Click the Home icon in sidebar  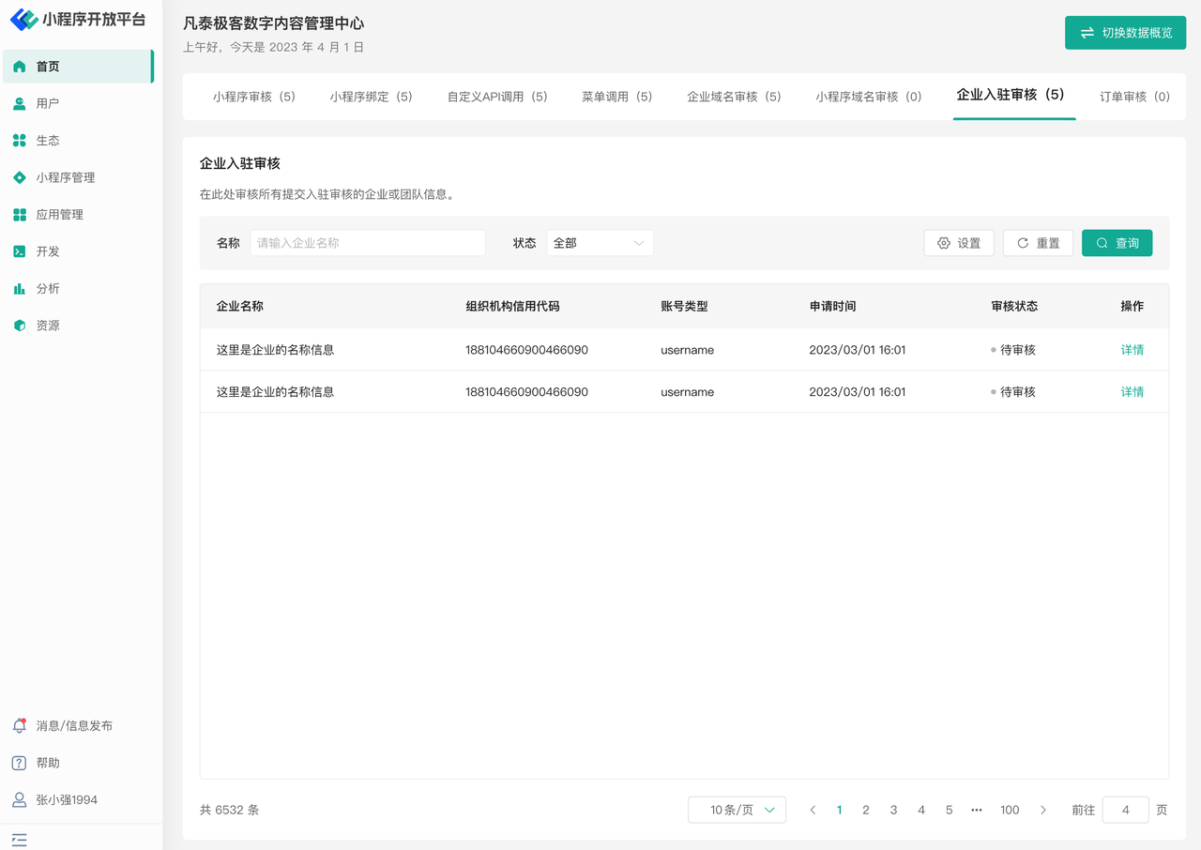coord(20,67)
